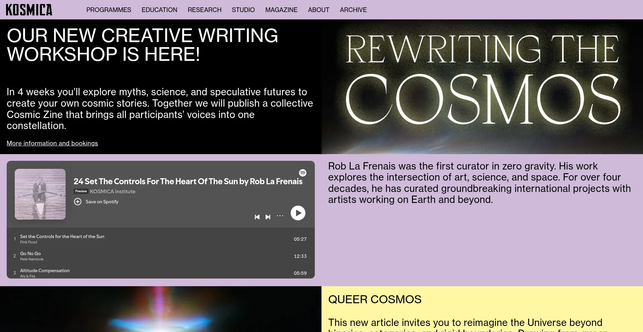Play track Set the Controls for the Heart of the Sun

click(62, 237)
